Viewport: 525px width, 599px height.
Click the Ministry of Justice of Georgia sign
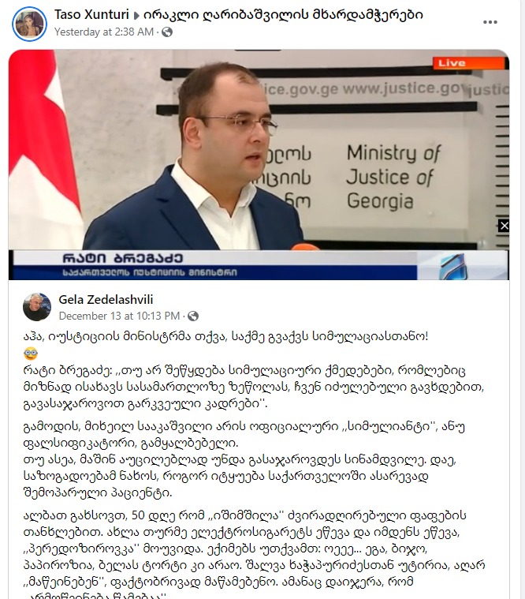(x=393, y=178)
